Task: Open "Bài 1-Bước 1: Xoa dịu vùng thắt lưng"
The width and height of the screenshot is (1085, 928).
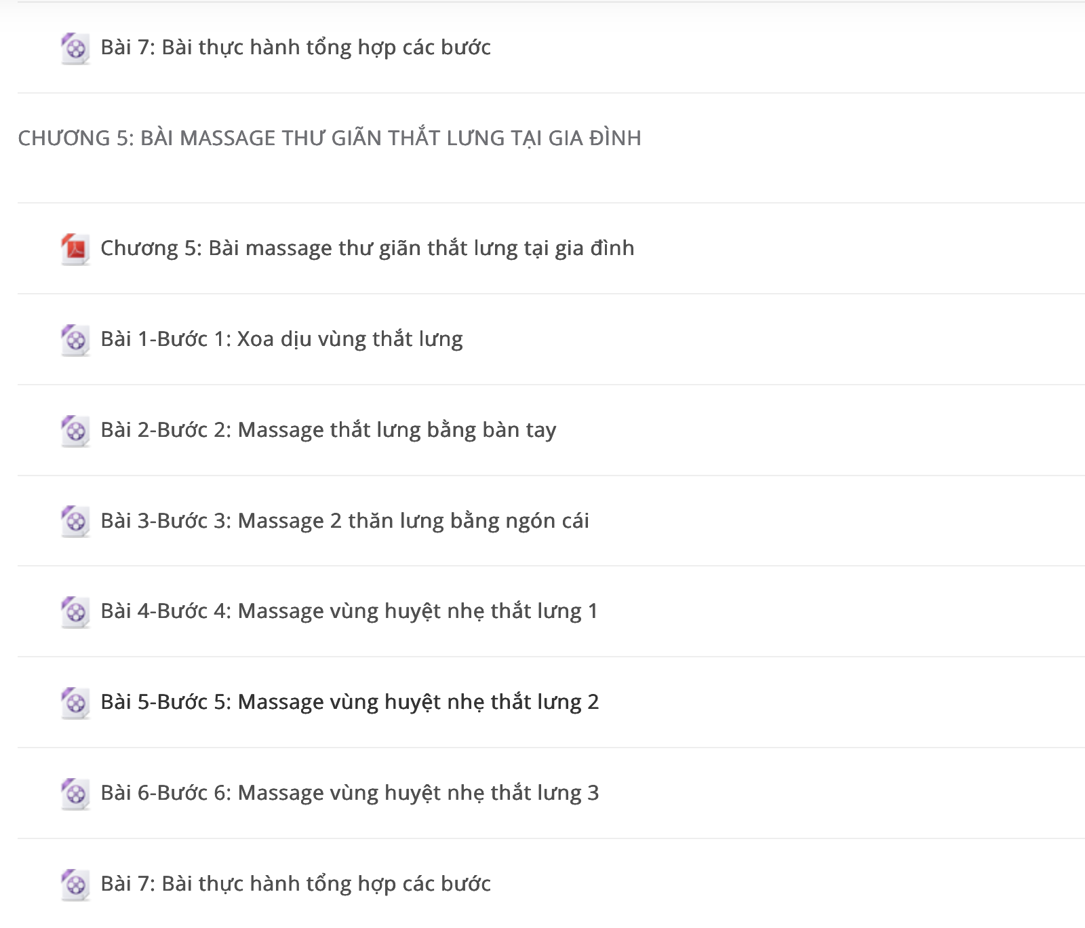Action: click(281, 339)
